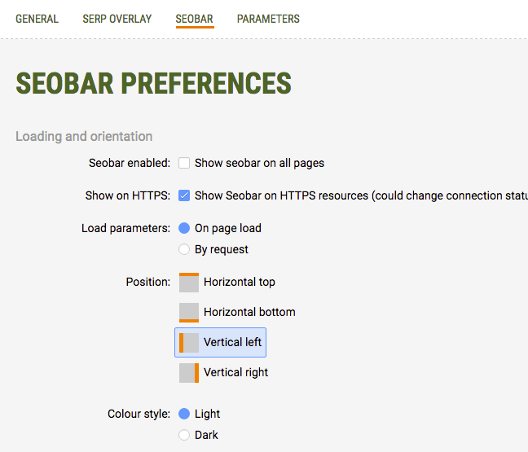Click the Horizontal top position icon

click(189, 283)
